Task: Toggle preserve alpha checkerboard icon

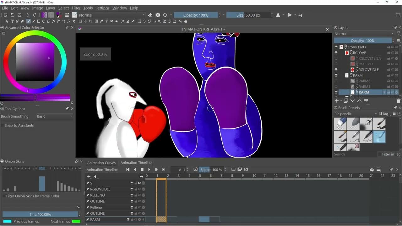Action: [x=158, y=15]
